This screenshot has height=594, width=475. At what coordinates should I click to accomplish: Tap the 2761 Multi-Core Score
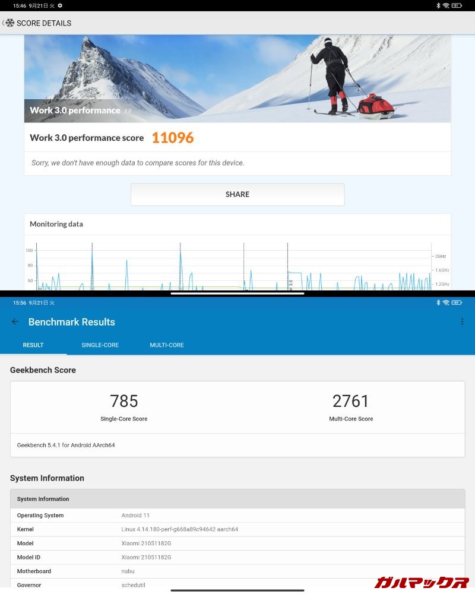pos(351,402)
